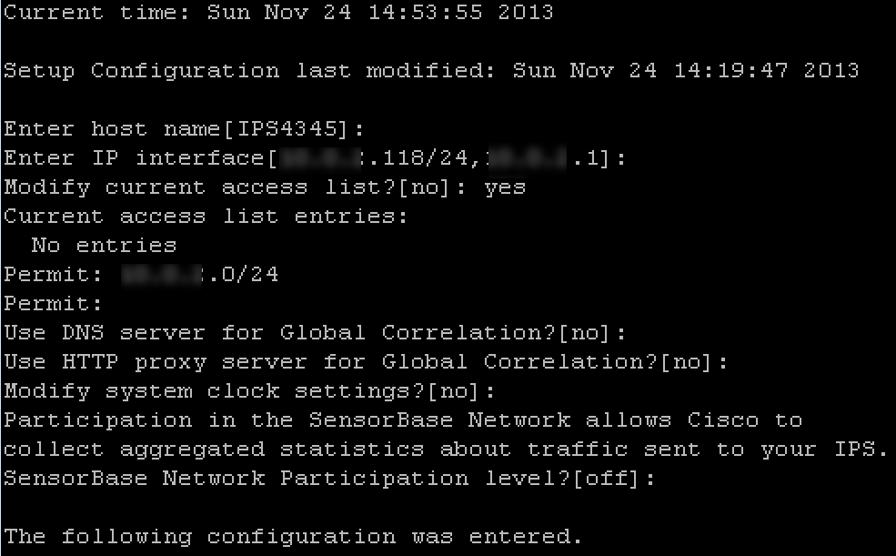Click the 'Use HTTP proxy server' prompt line
Image resolution: width=896 pixels, height=556 pixels.
click(366, 362)
